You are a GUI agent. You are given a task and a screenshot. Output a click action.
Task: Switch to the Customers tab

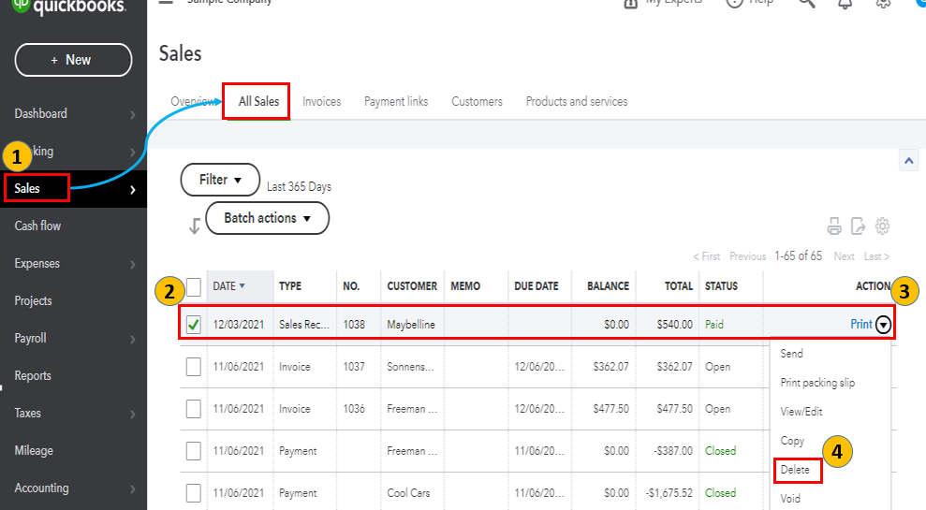pyautogui.click(x=478, y=101)
